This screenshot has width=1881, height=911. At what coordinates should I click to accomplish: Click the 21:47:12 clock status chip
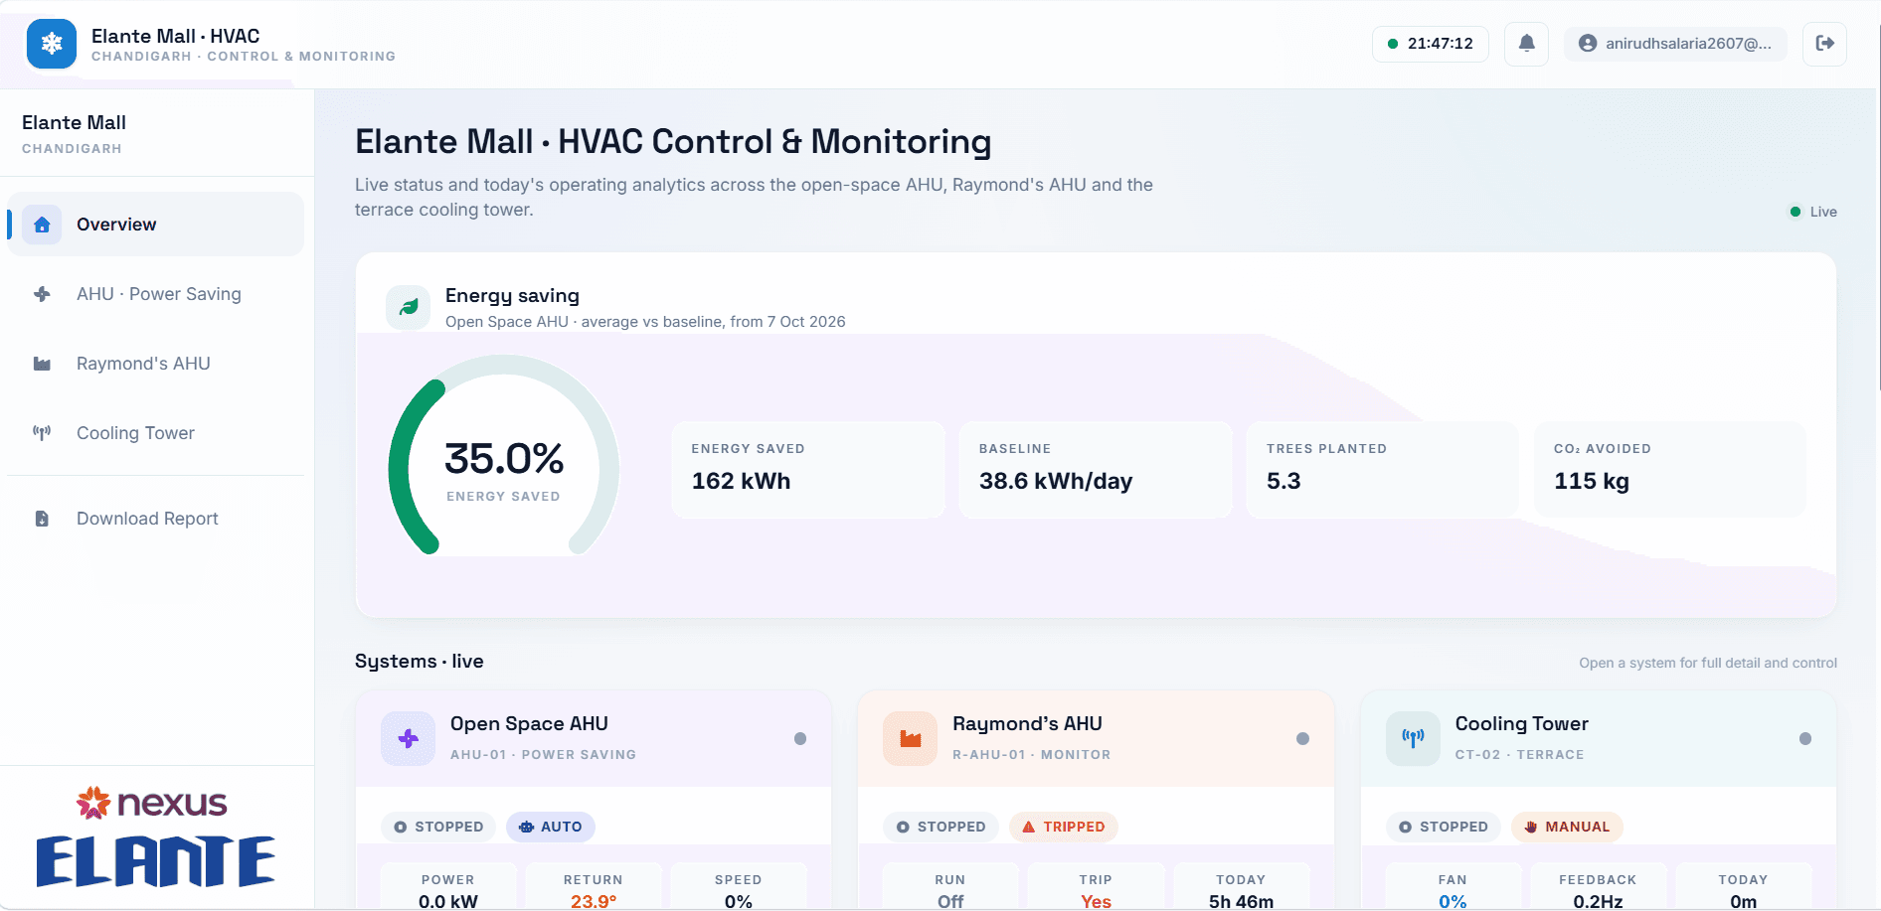click(1430, 44)
